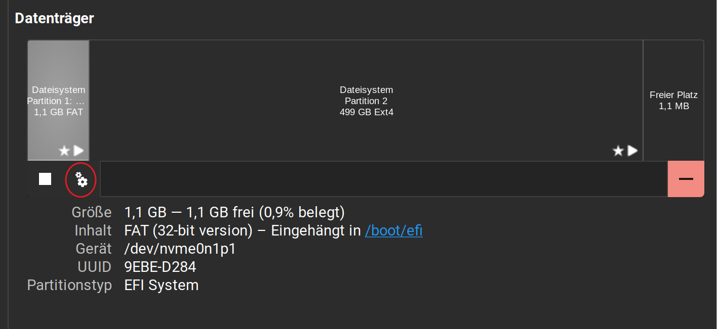Click the Datenträger section heading
Image resolution: width=717 pixels, height=329 pixels.
[x=54, y=18]
